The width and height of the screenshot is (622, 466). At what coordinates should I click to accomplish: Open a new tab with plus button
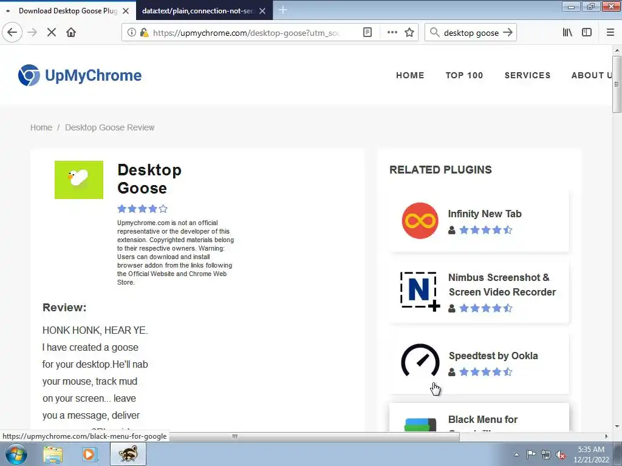click(x=283, y=10)
